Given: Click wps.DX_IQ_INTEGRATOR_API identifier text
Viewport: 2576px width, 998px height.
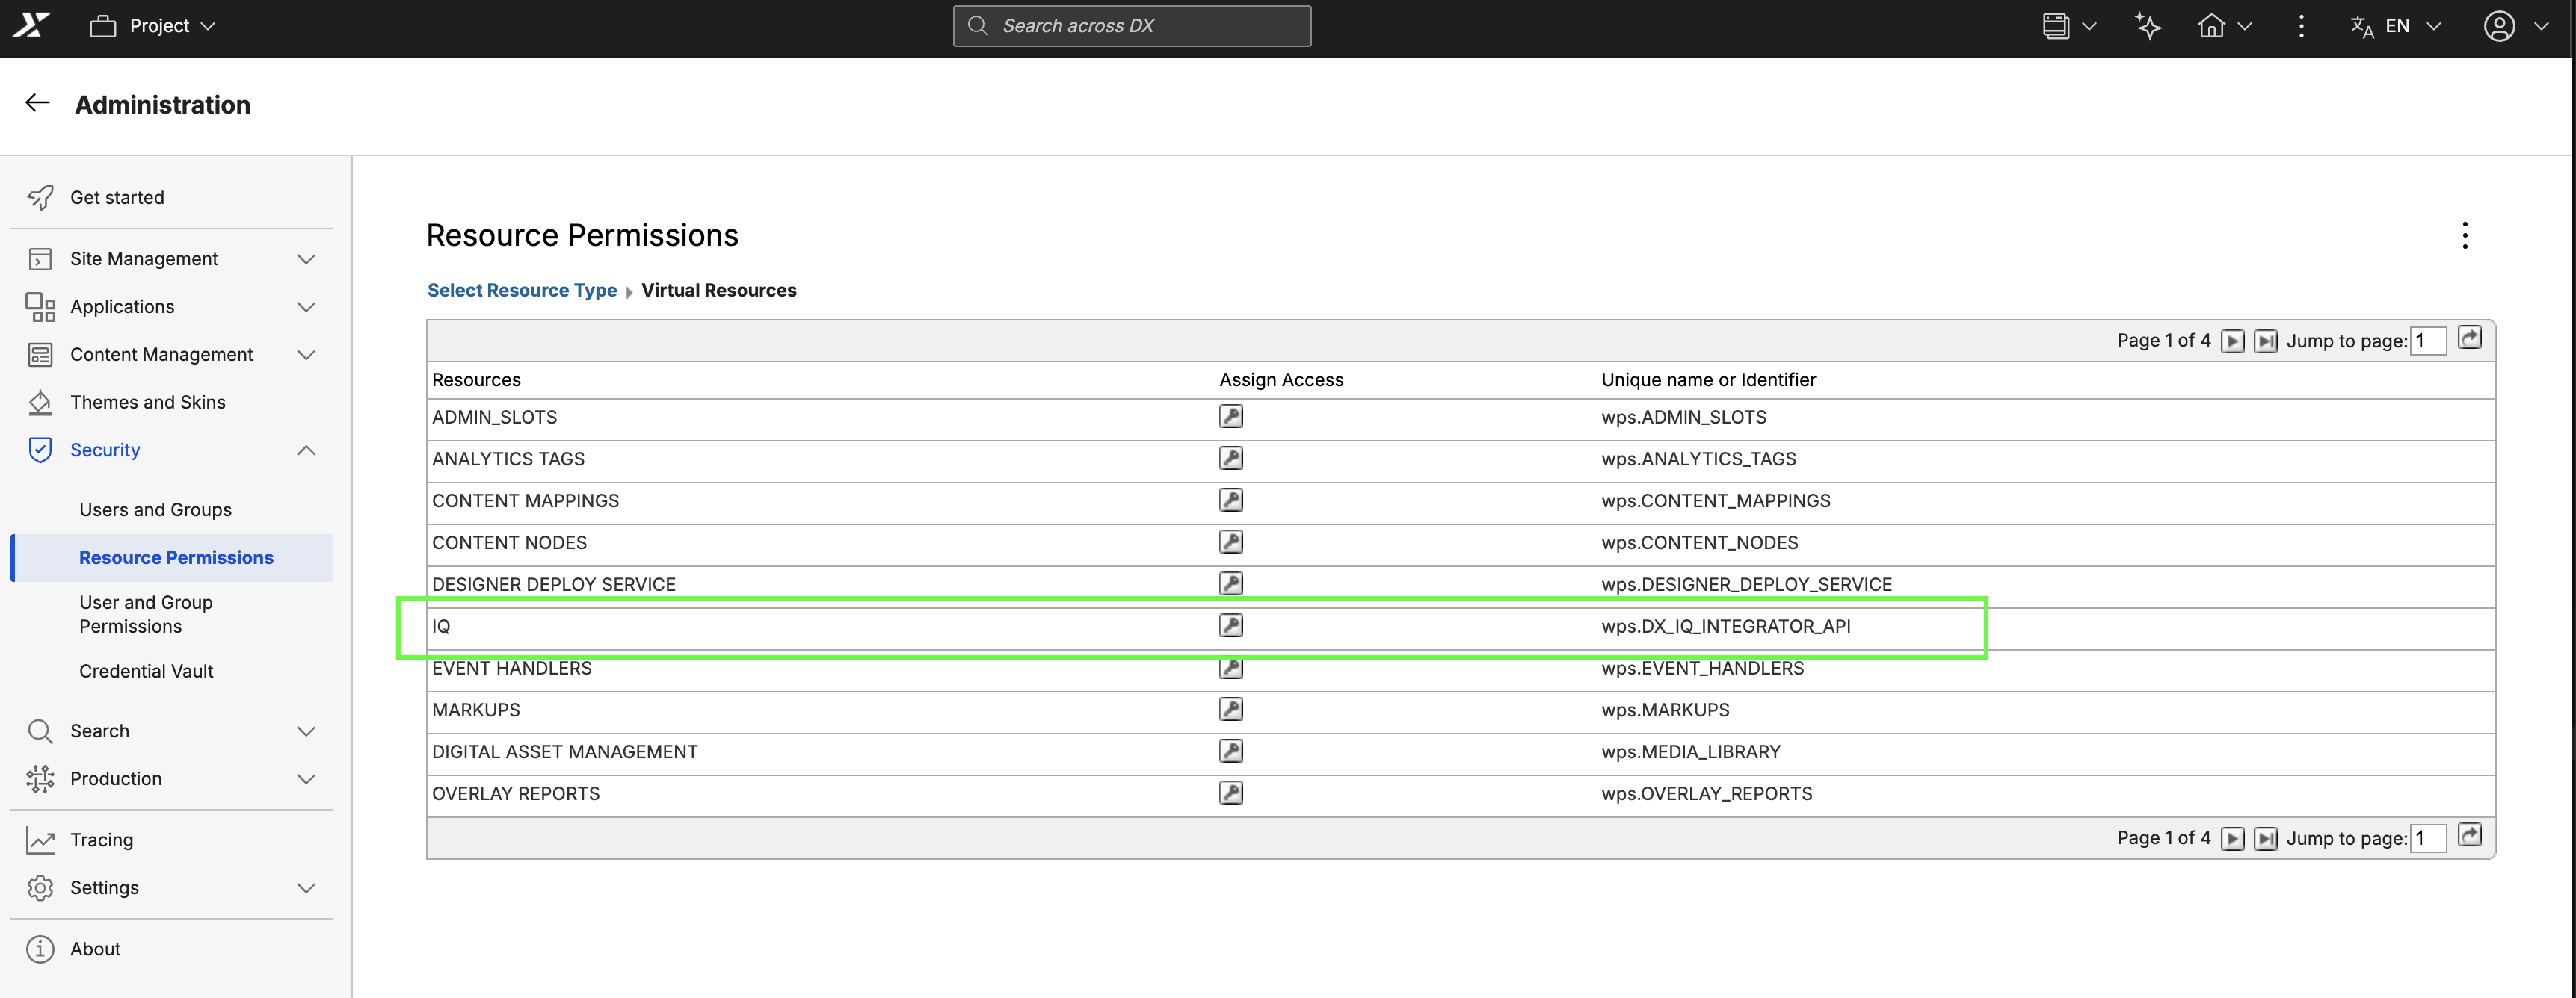Looking at the screenshot, I should click(1725, 627).
